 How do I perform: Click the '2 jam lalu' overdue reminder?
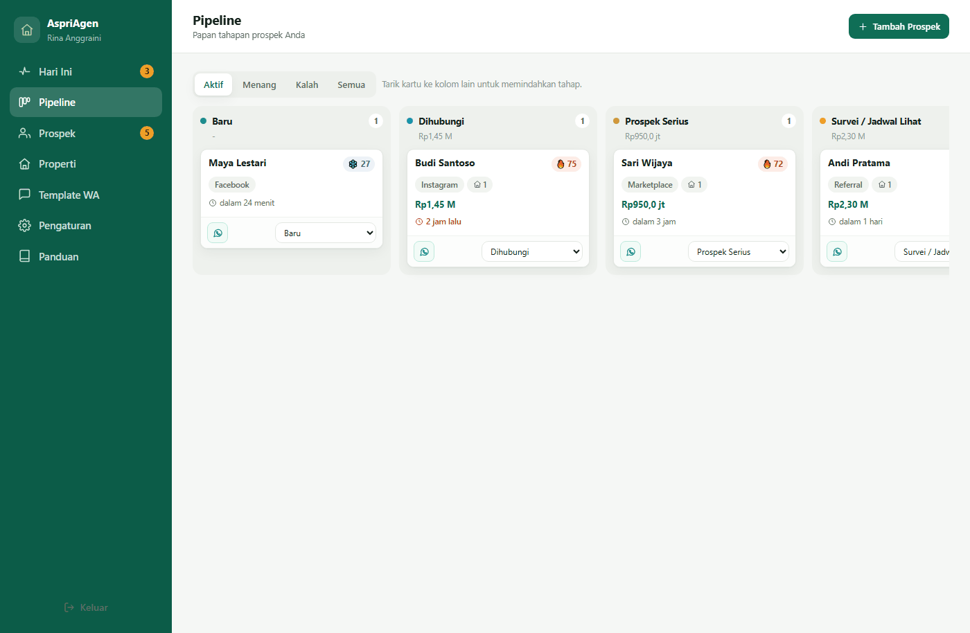(x=439, y=222)
